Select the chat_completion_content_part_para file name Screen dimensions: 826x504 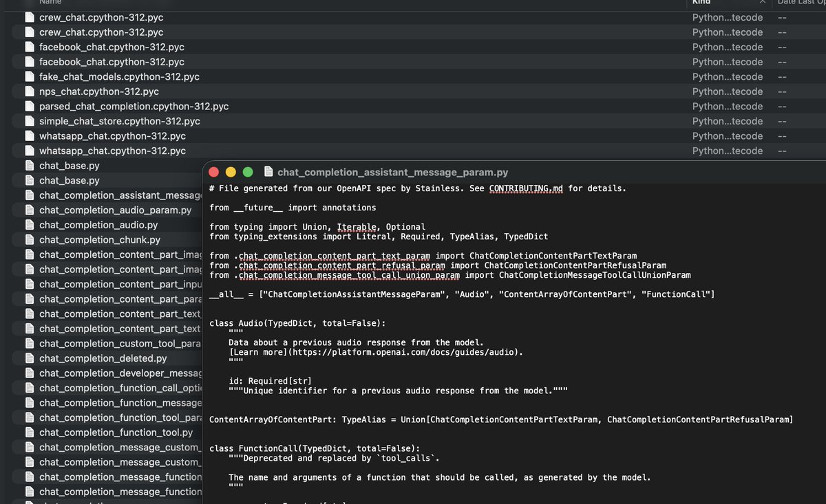(x=120, y=299)
